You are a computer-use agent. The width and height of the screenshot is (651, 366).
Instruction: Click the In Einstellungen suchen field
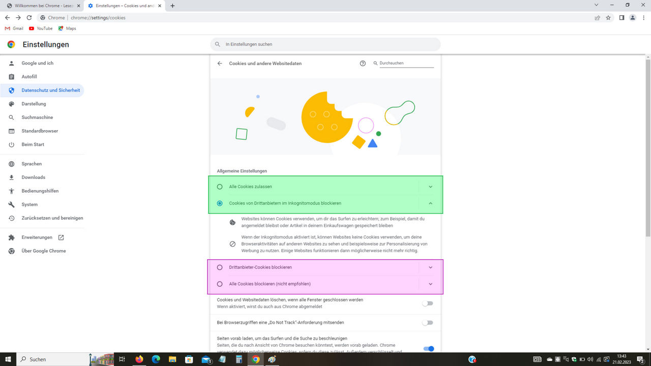[325, 44]
